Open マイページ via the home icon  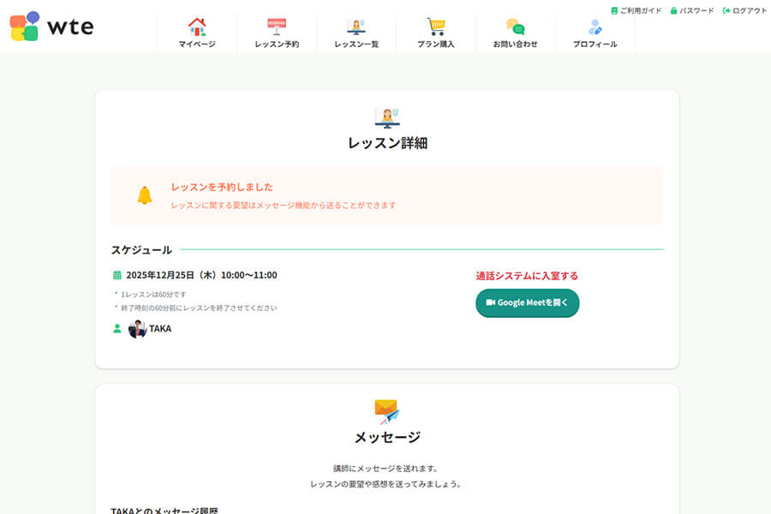click(199, 26)
